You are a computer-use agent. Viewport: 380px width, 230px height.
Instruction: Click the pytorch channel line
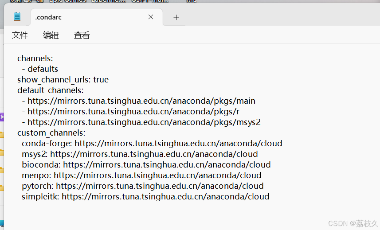click(142, 186)
